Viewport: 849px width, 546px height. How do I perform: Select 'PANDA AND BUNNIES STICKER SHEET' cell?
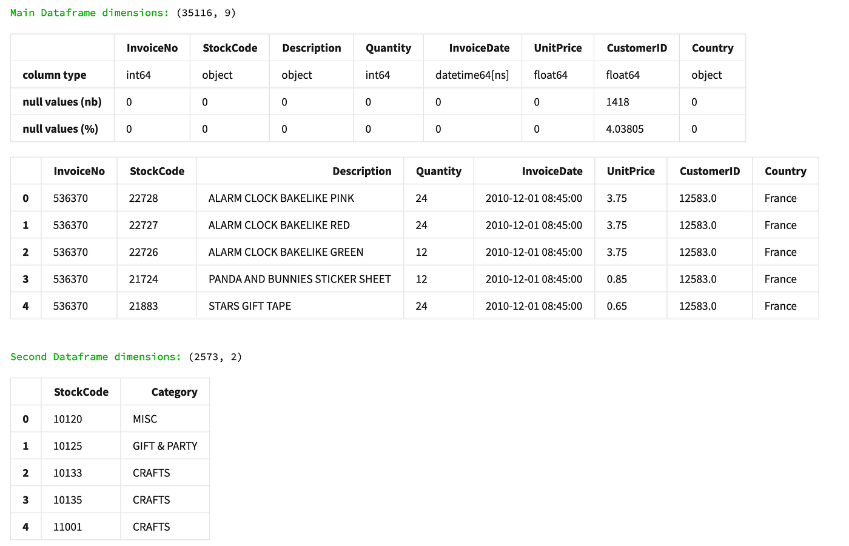tap(300, 279)
